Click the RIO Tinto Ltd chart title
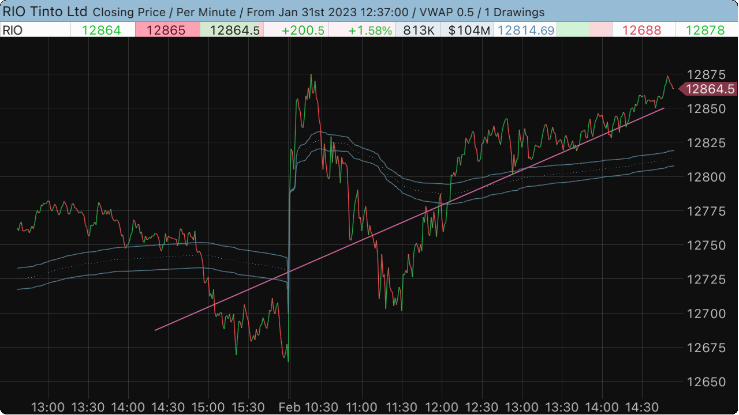 click(45, 12)
